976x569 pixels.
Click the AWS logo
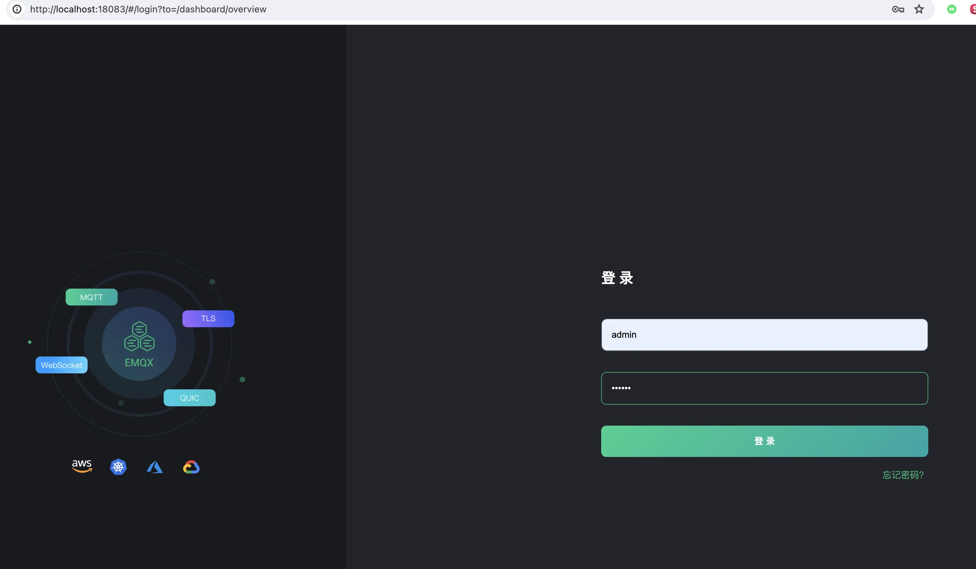click(x=82, y=466)
